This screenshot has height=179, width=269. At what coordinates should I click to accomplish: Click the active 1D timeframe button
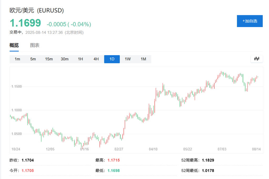tap(112, 59)
